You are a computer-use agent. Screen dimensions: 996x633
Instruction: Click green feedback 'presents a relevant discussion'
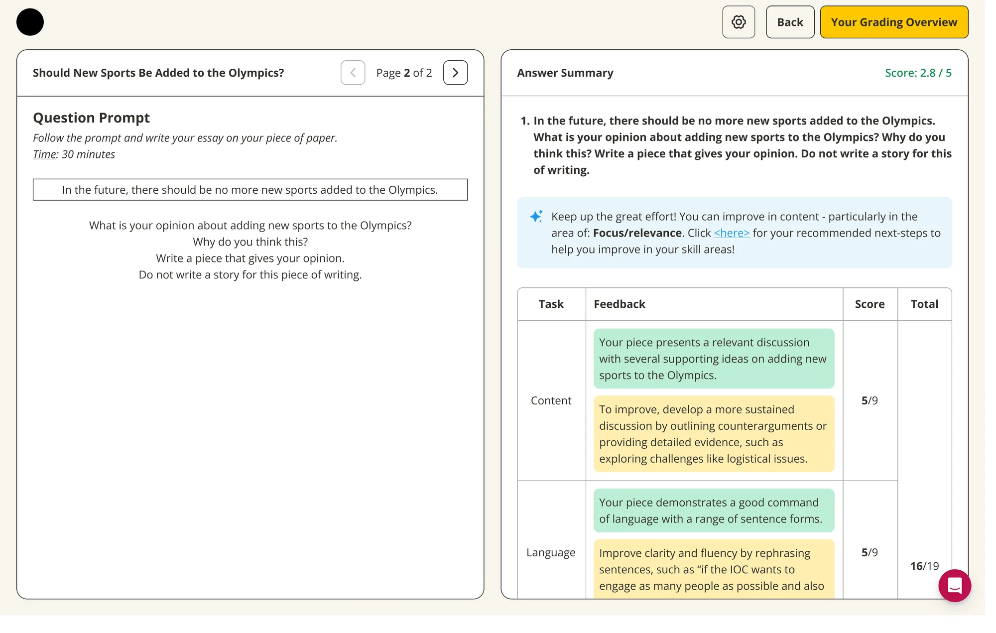point(714,359)
